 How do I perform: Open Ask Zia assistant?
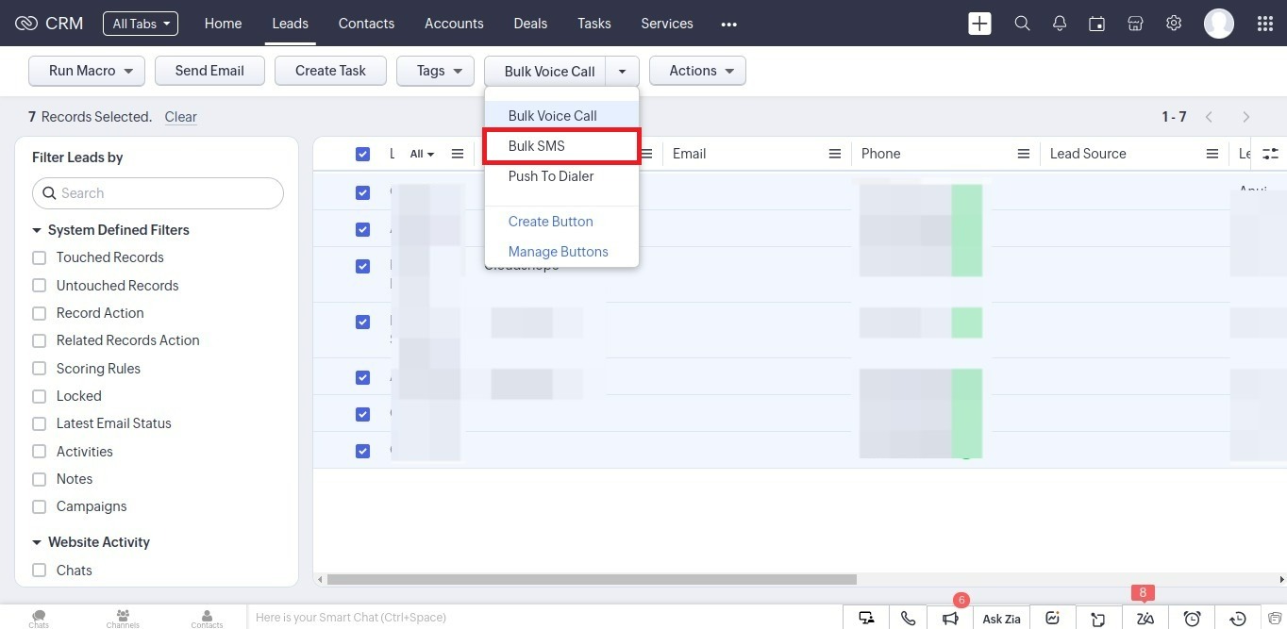(x=1001, y=619)
